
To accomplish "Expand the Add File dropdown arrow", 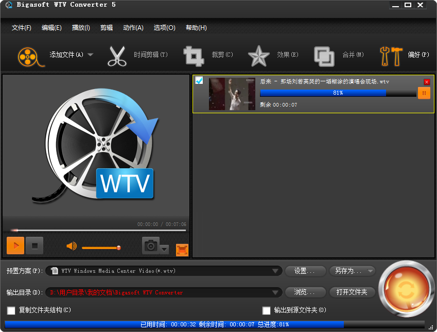I will (91, 55).
